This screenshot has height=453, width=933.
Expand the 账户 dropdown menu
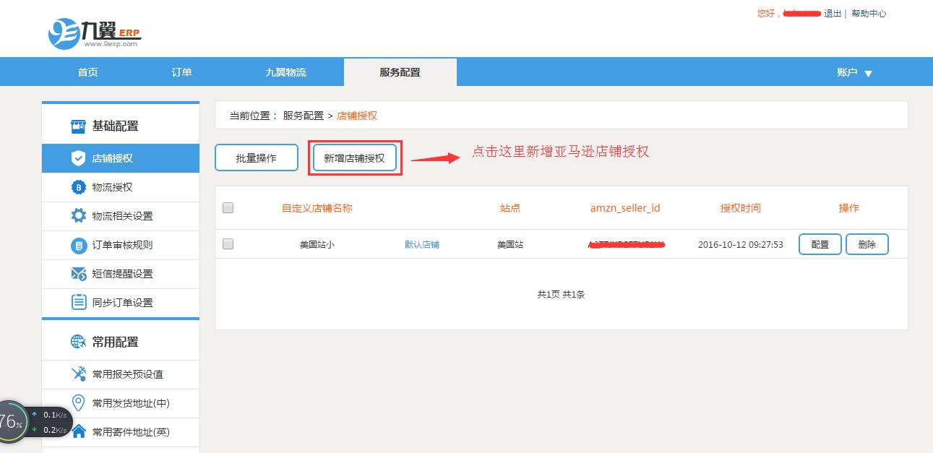[x=855, y=72]
